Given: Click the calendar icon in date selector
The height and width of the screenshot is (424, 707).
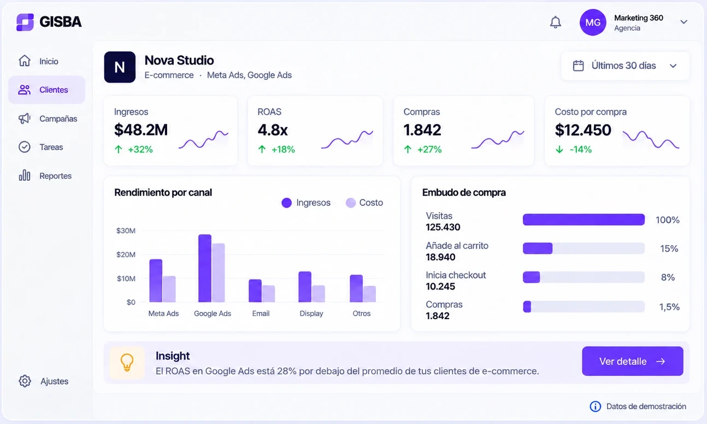Looking at the screenshot, I should coord(578,66).
